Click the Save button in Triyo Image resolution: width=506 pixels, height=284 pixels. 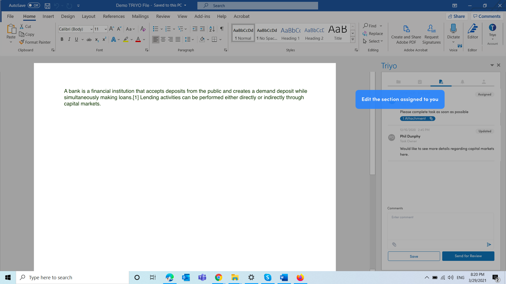[414, 256]
